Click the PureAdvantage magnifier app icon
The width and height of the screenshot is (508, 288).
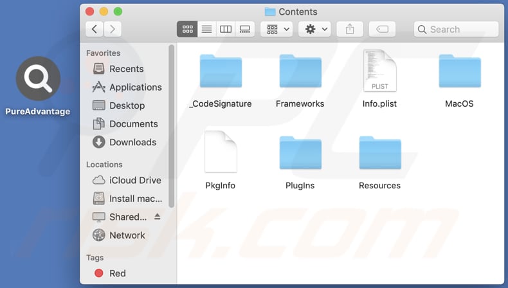pos(38,78)
